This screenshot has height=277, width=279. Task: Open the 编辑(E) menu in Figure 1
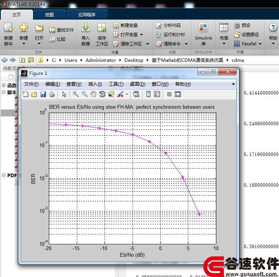click(x=53, y=84)
